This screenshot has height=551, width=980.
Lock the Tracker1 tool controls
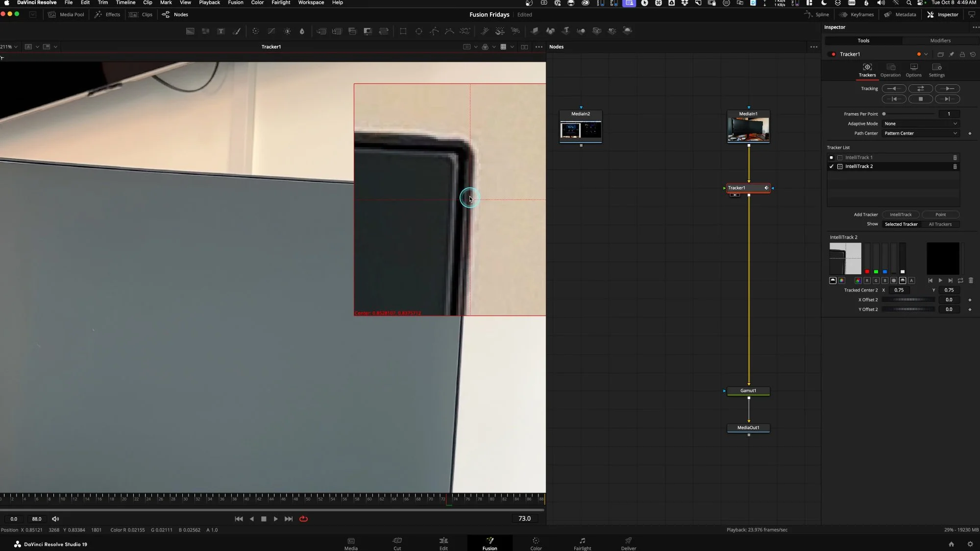[962, 54]
